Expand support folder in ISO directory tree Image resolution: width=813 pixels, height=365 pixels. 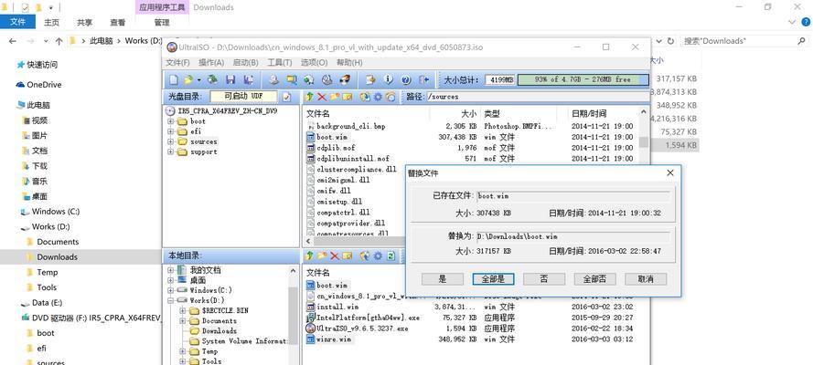[170, 152]
